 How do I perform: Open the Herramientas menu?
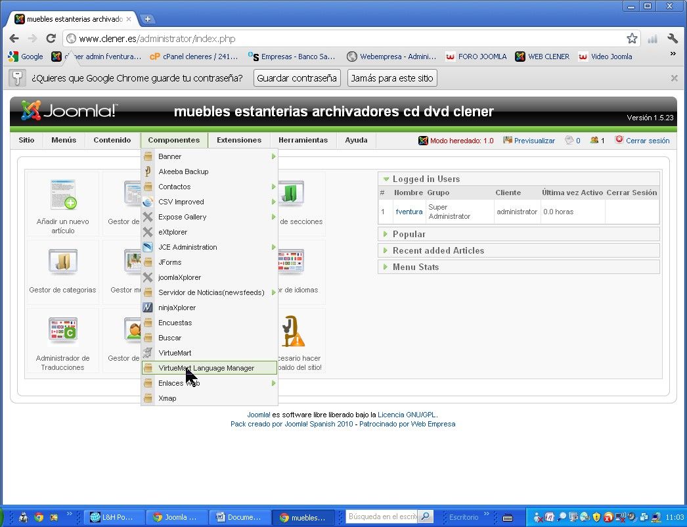pos(303,141)
